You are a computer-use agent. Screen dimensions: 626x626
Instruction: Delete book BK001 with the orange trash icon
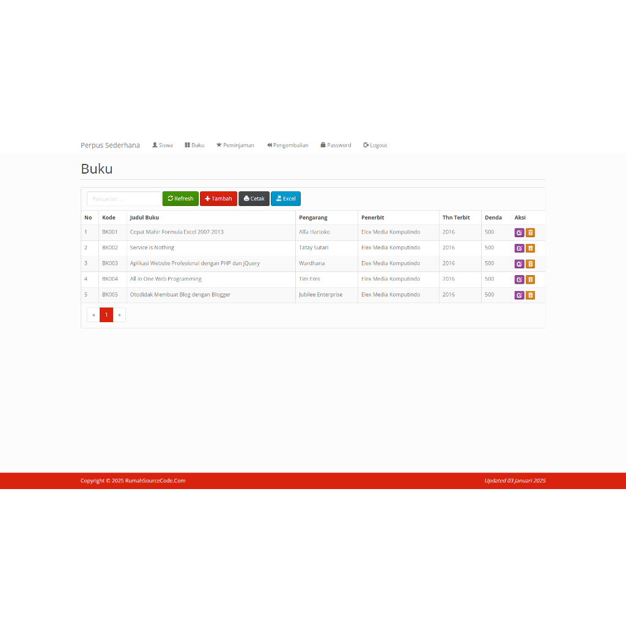click(x=530, y=232)
